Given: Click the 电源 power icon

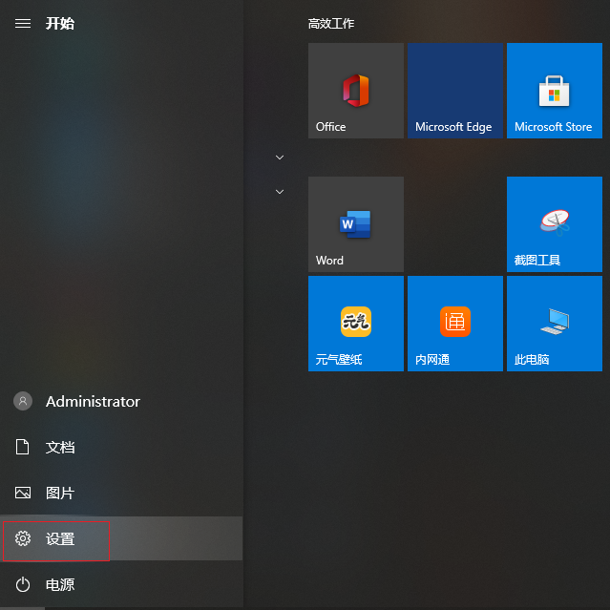Looking at the screenshot, I should (x=23, y=585).
